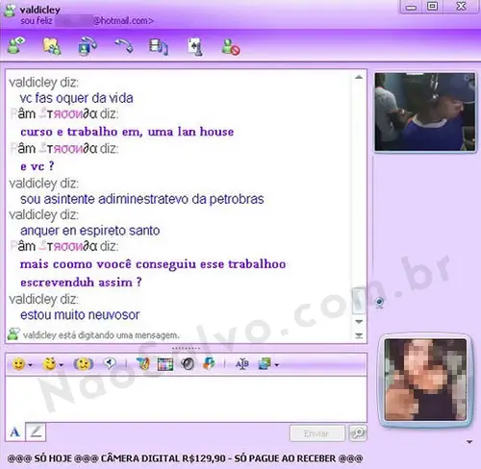Click message 'anquer en espireto santo'

(90, 231)
